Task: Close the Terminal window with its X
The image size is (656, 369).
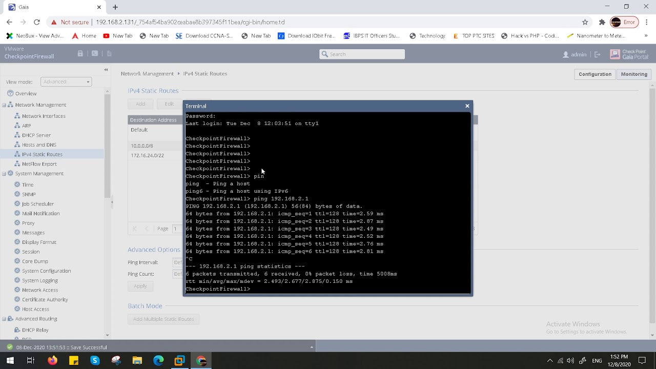Action: pos(467,106)
